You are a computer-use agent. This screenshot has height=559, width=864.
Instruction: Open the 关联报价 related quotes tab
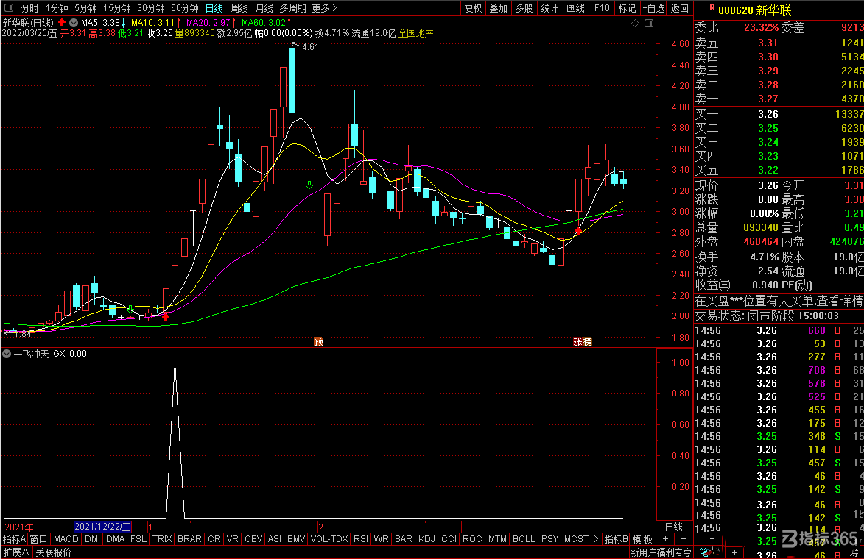[x=54, y=552]
